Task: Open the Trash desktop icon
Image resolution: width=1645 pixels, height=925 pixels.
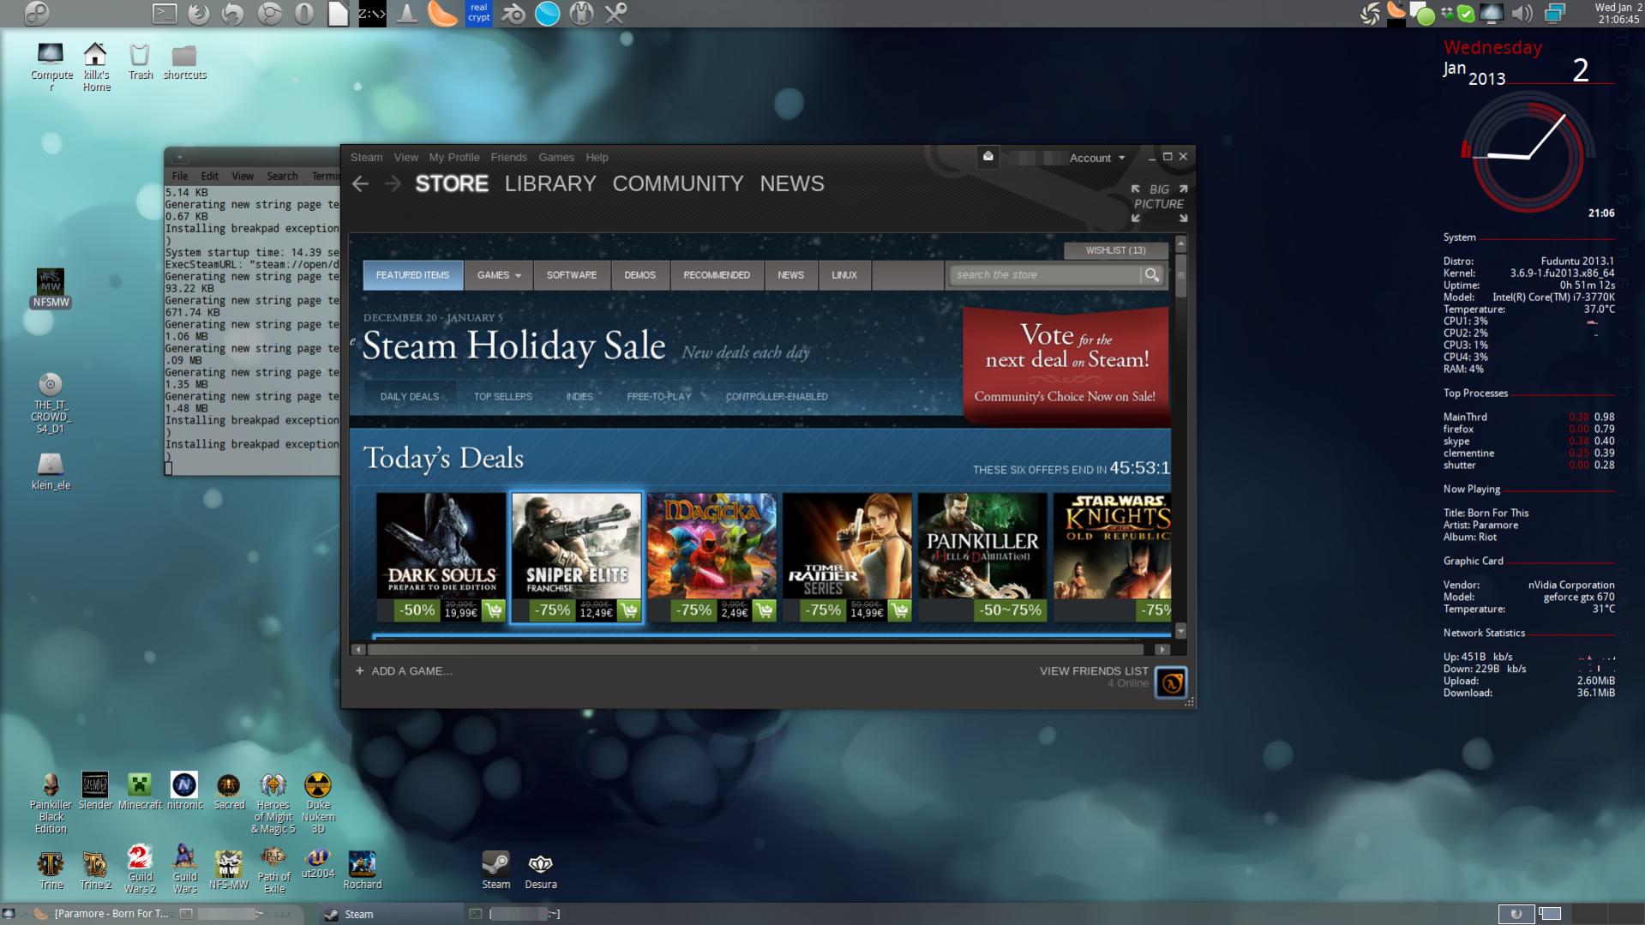Action: 140,61
